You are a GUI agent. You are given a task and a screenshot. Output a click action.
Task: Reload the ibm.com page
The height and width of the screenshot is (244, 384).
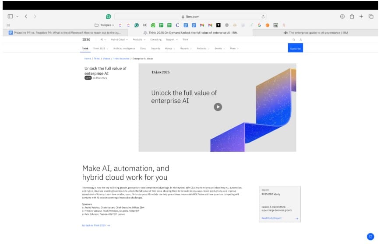pos(263,17)
